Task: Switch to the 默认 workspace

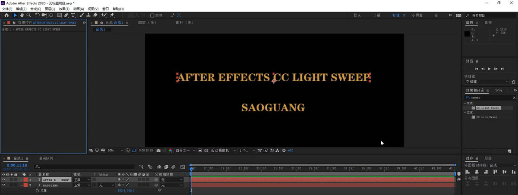Action: click(x=357, y=15)
